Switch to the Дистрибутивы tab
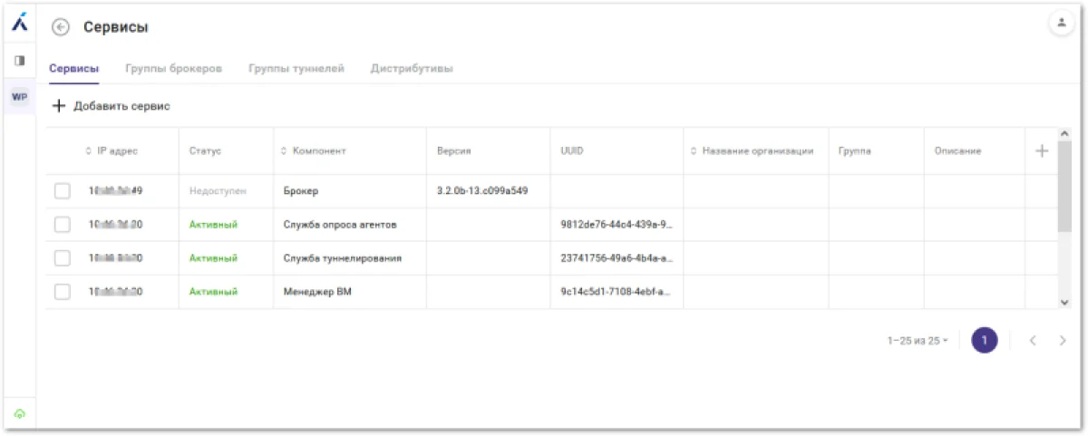Image resolution: width=1088 pixels, height=436 pixels. [x=412, y=69]
